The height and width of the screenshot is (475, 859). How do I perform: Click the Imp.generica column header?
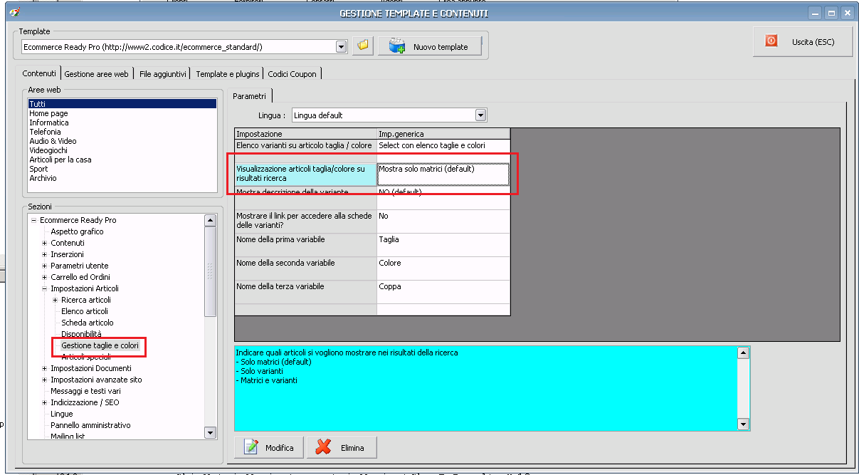[443, 134]
